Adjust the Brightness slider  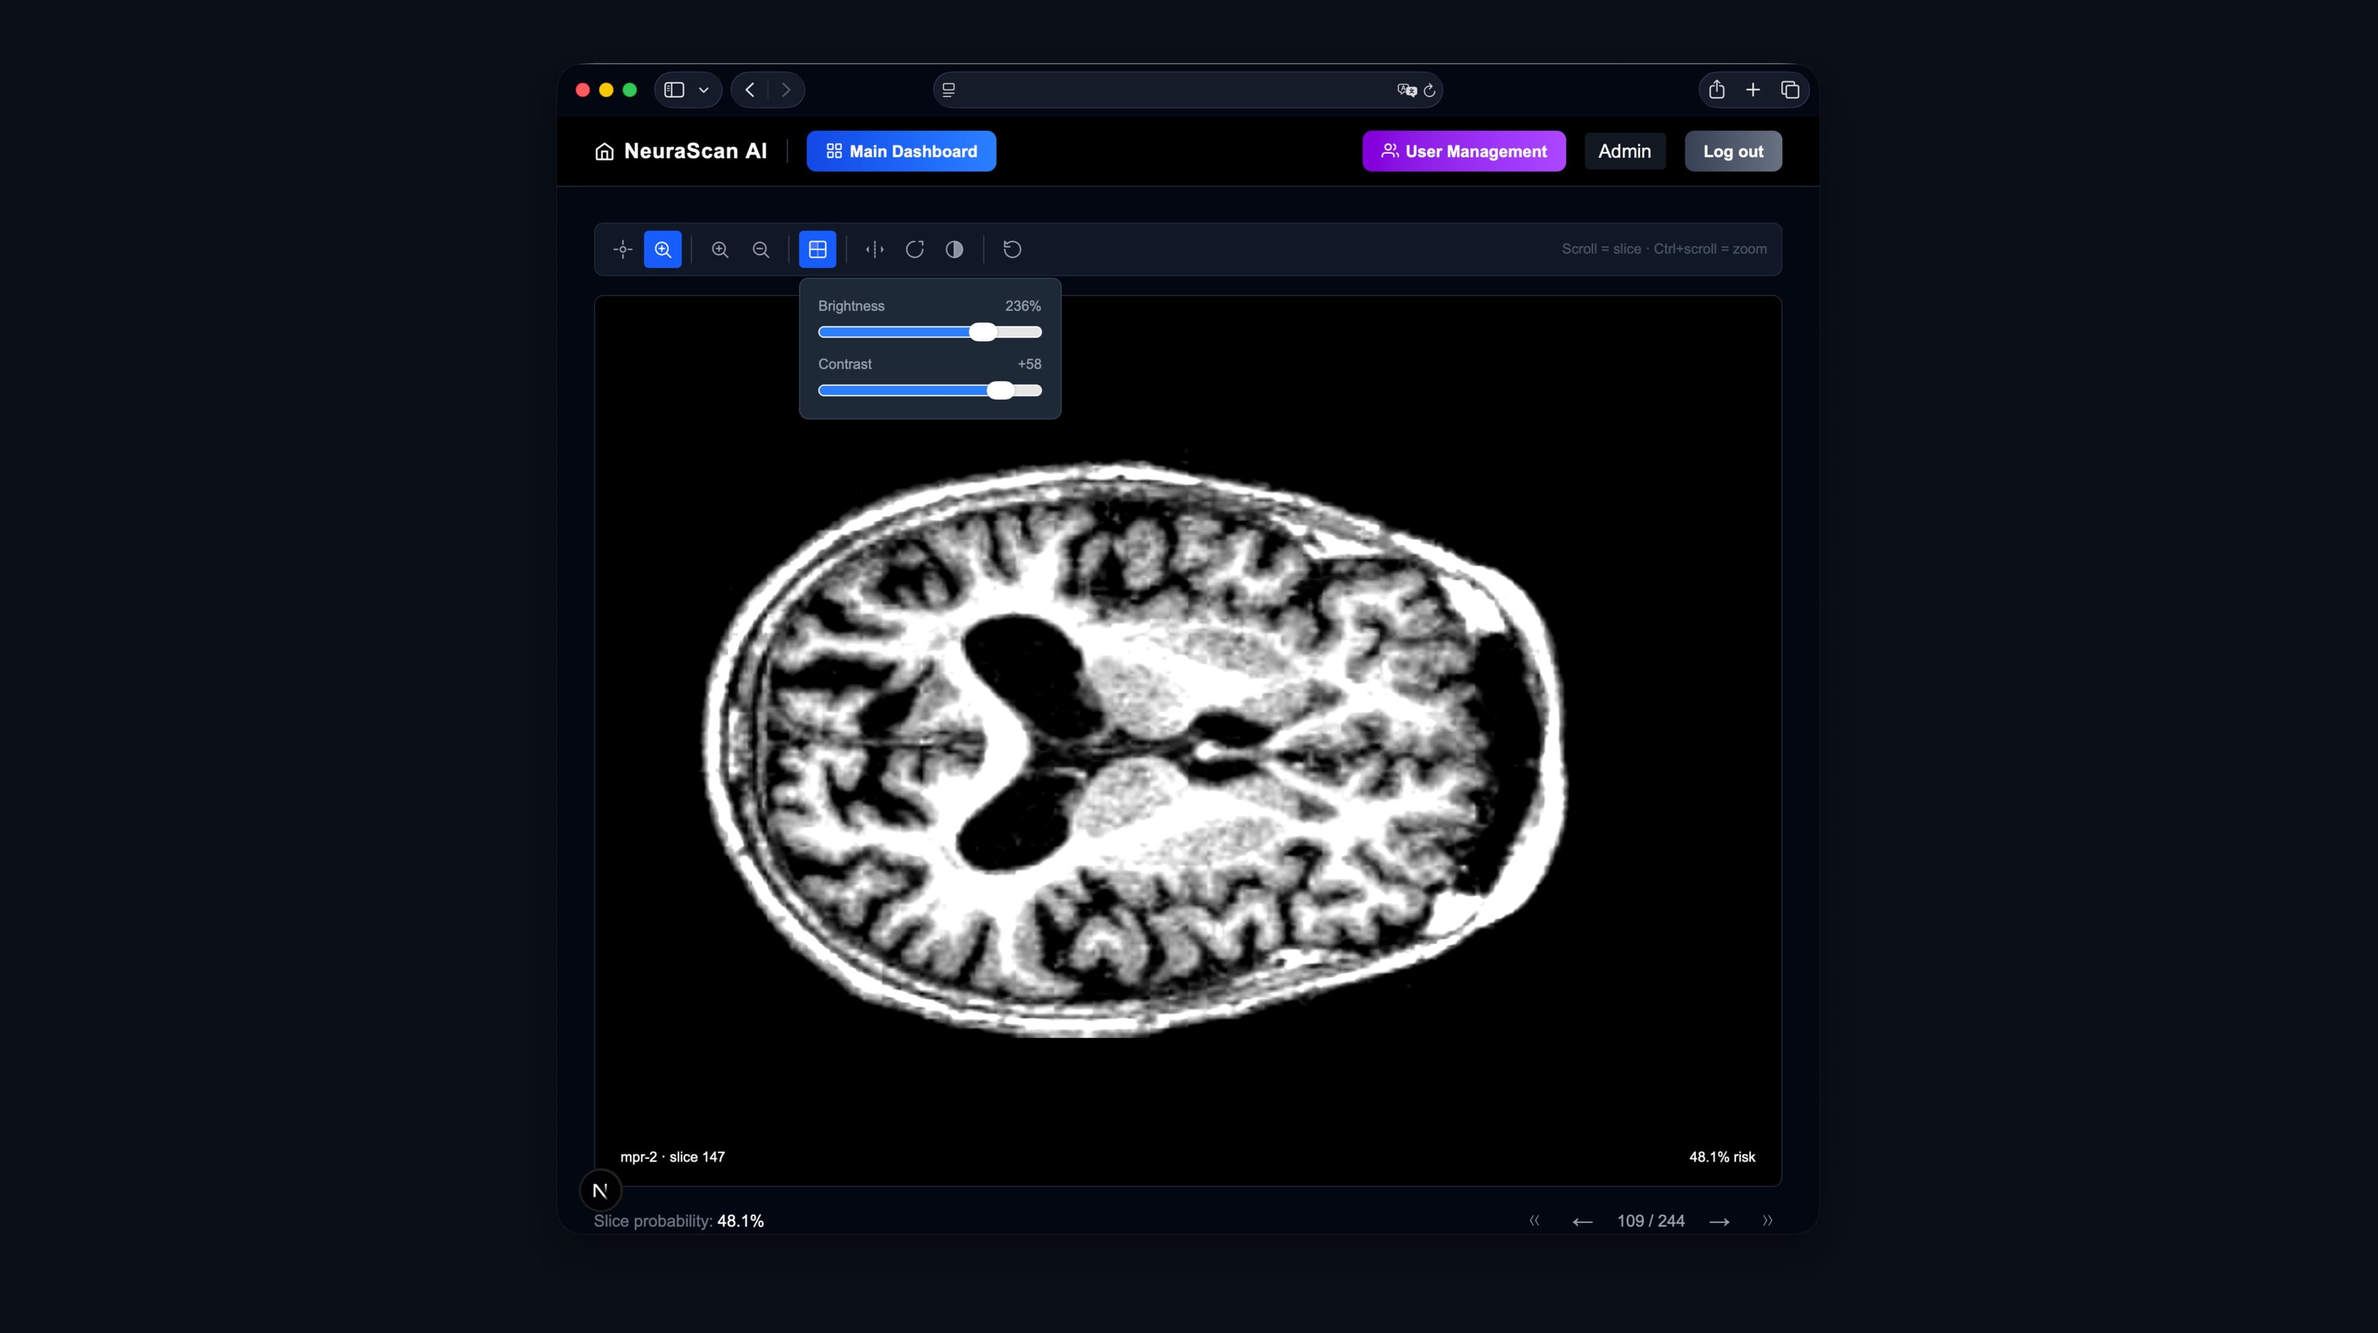point(930,333)
